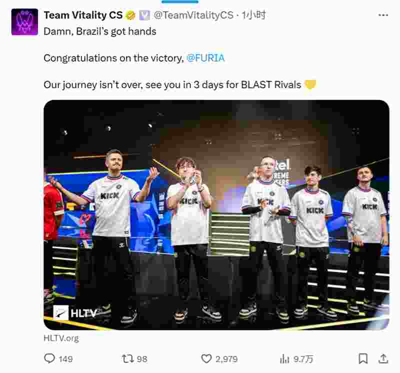Open the Team Vitality CS display name
The width and height of the screenshot is (400, 373).
tap(83, 15)
